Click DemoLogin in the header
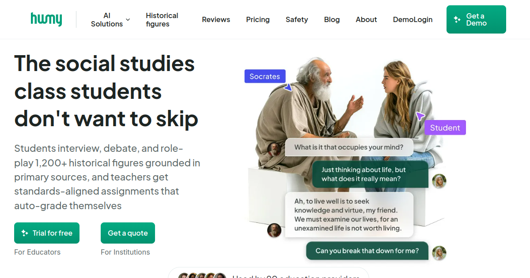 tap(413, 19)
